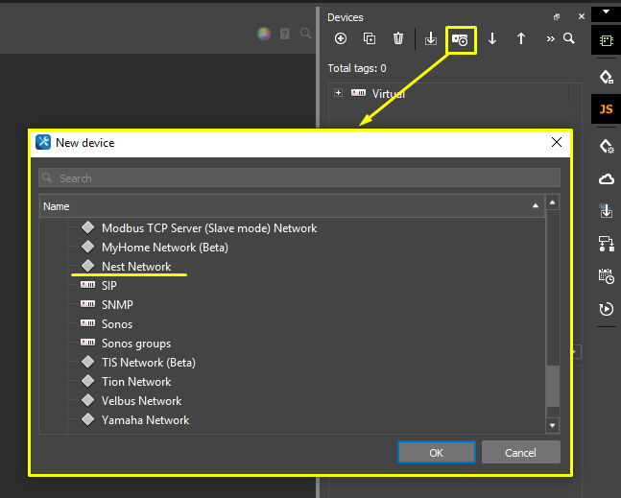
Task: Sort list by the Name column header
Action: [288, 206]
